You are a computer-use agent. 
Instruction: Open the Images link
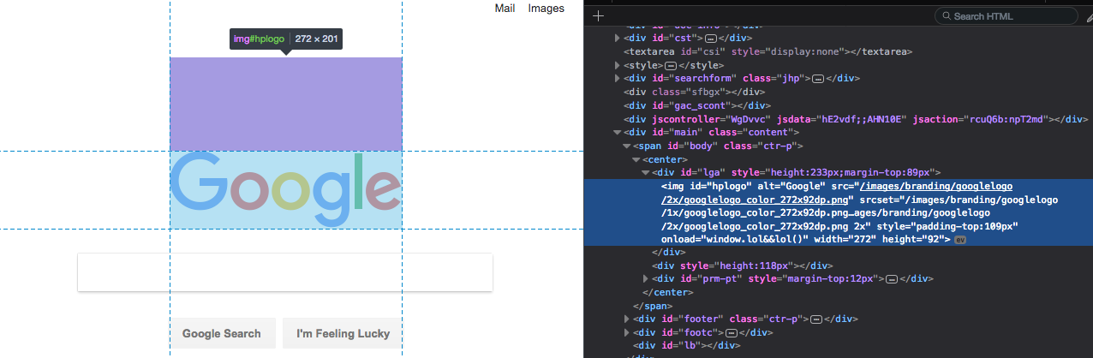click(x=546, y=9)
